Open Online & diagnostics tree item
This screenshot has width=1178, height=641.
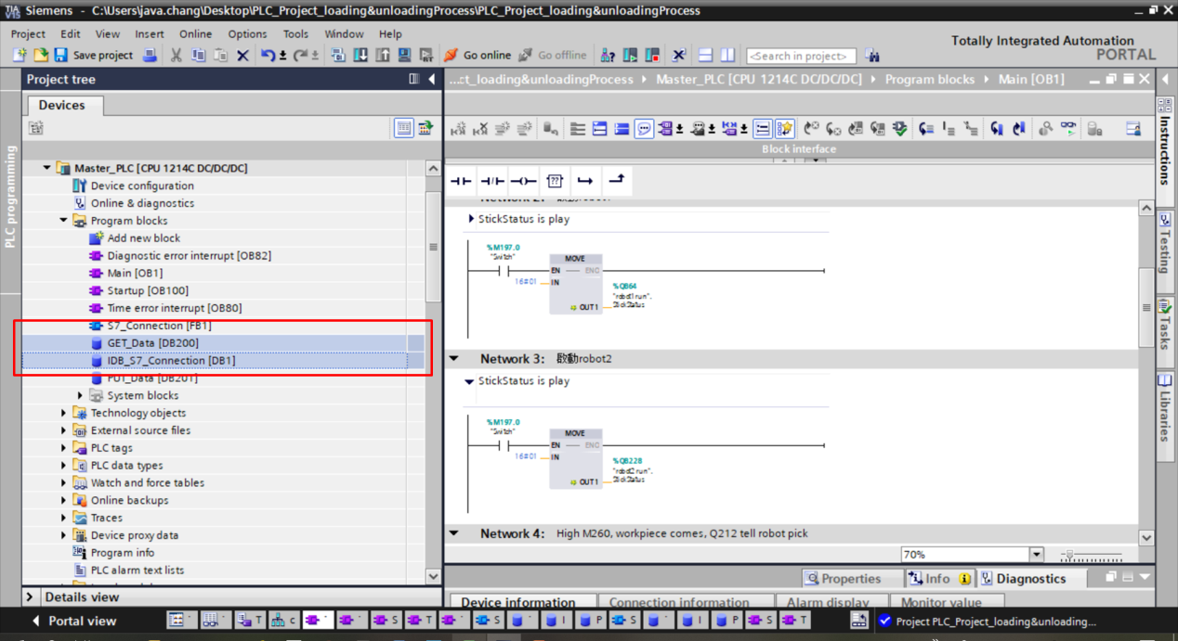[x=142, y=203]
